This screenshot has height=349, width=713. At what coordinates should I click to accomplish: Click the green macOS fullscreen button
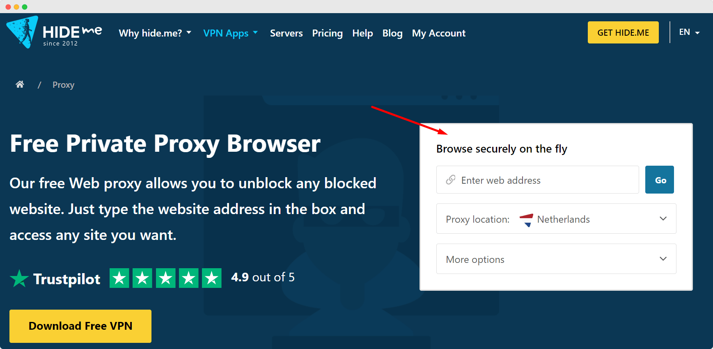tap(25, 7)
